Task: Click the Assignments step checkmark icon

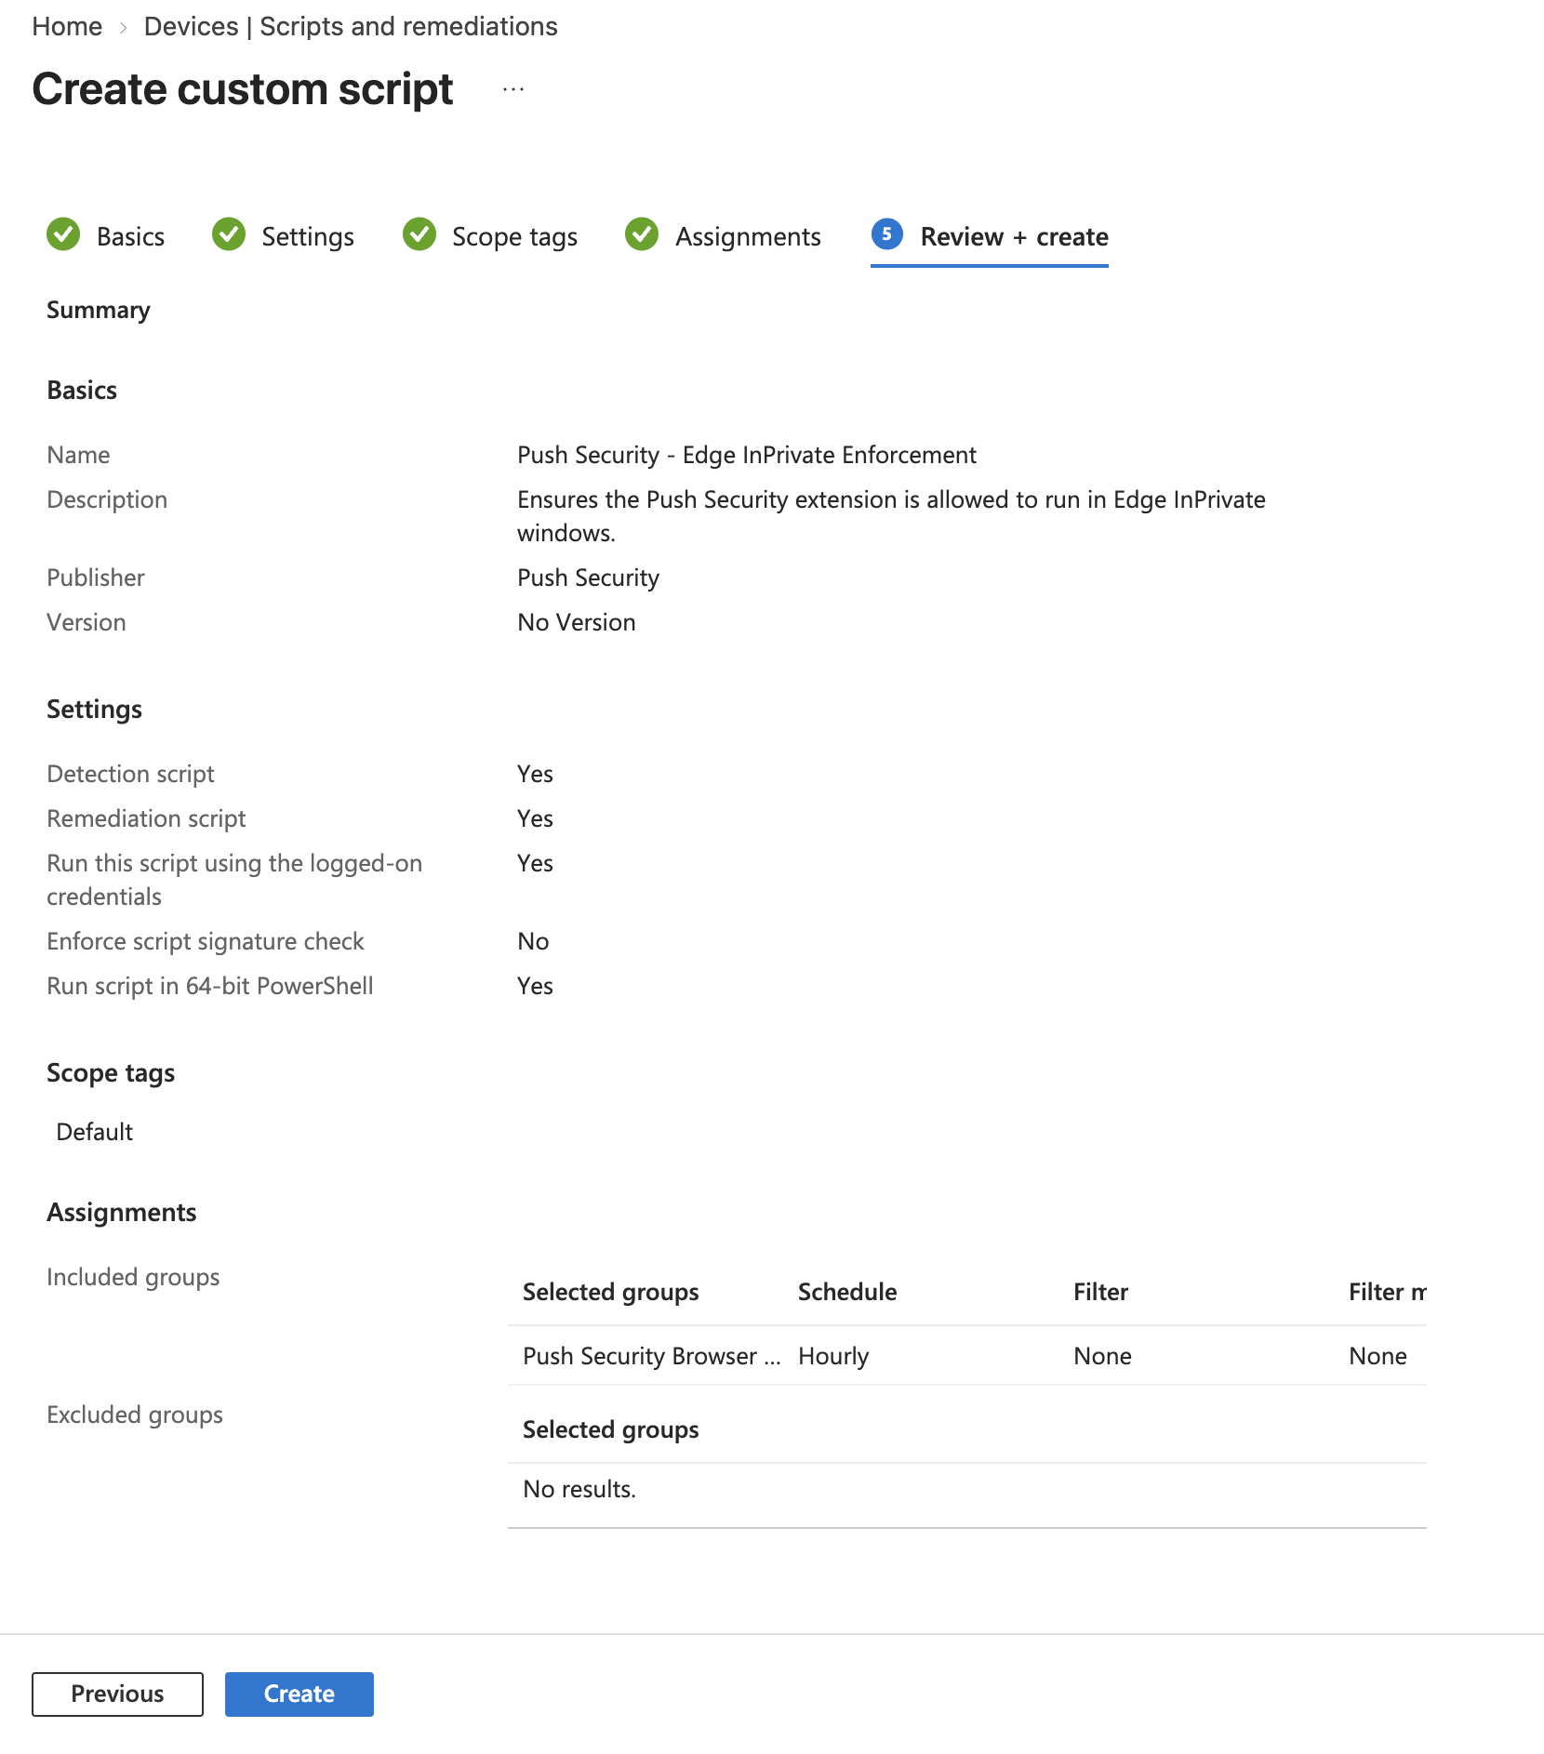Action: coord(642,235)
